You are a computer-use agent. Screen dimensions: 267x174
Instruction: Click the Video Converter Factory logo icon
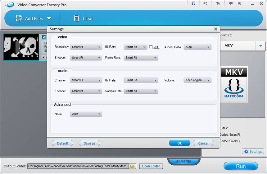[10, 5]
